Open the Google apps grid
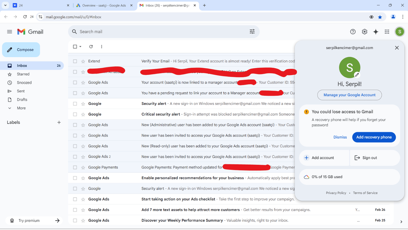 [387, 32]
